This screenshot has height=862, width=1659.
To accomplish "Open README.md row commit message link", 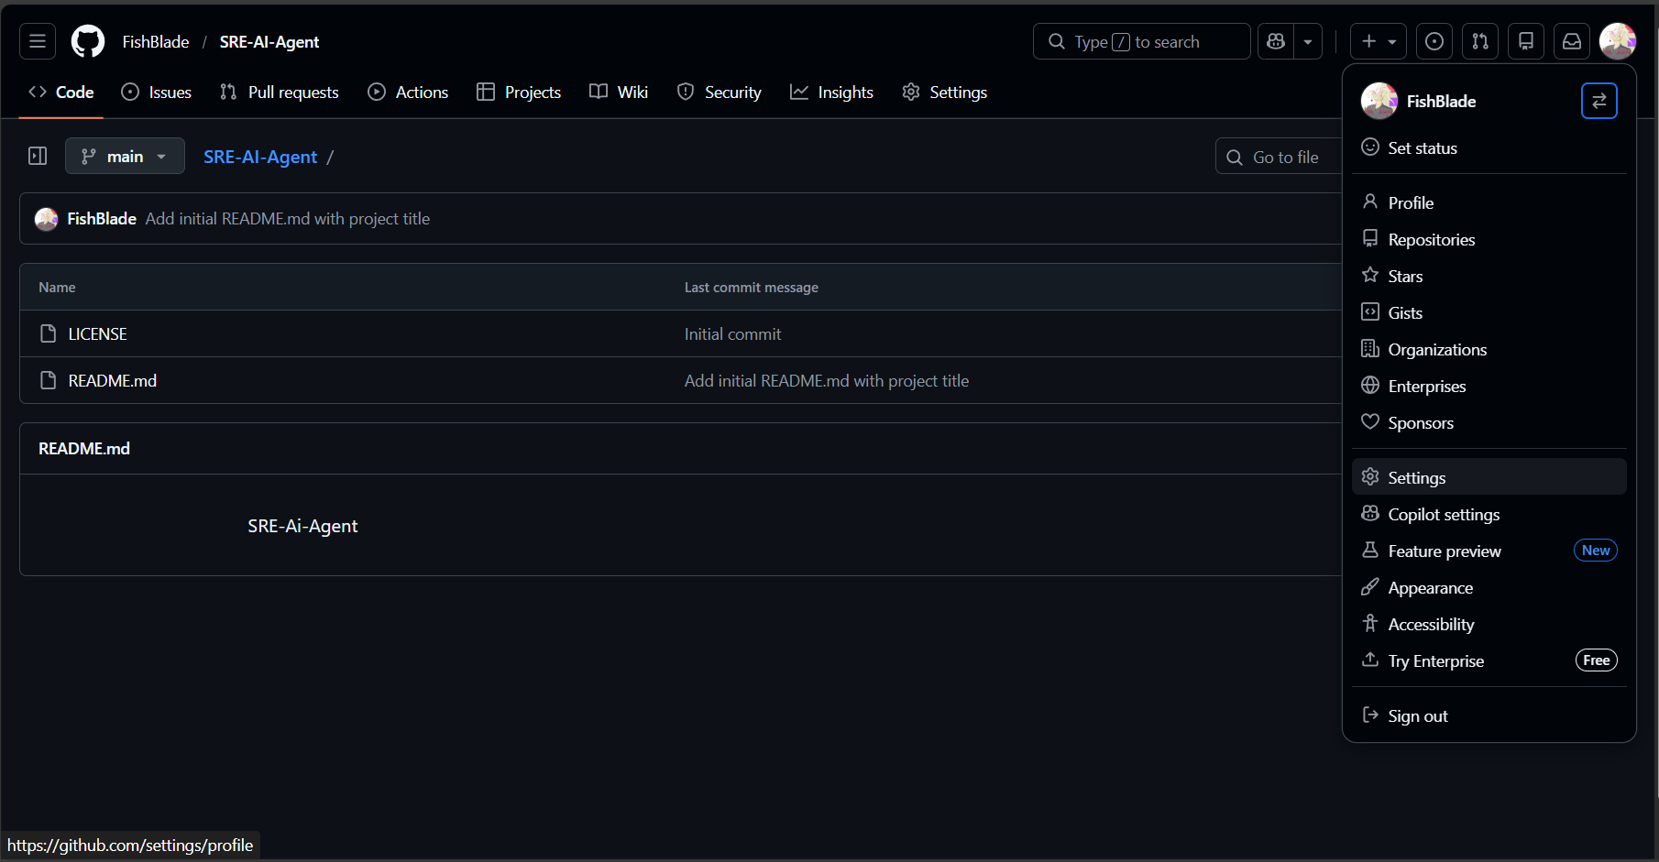I will tap(826, 381).
